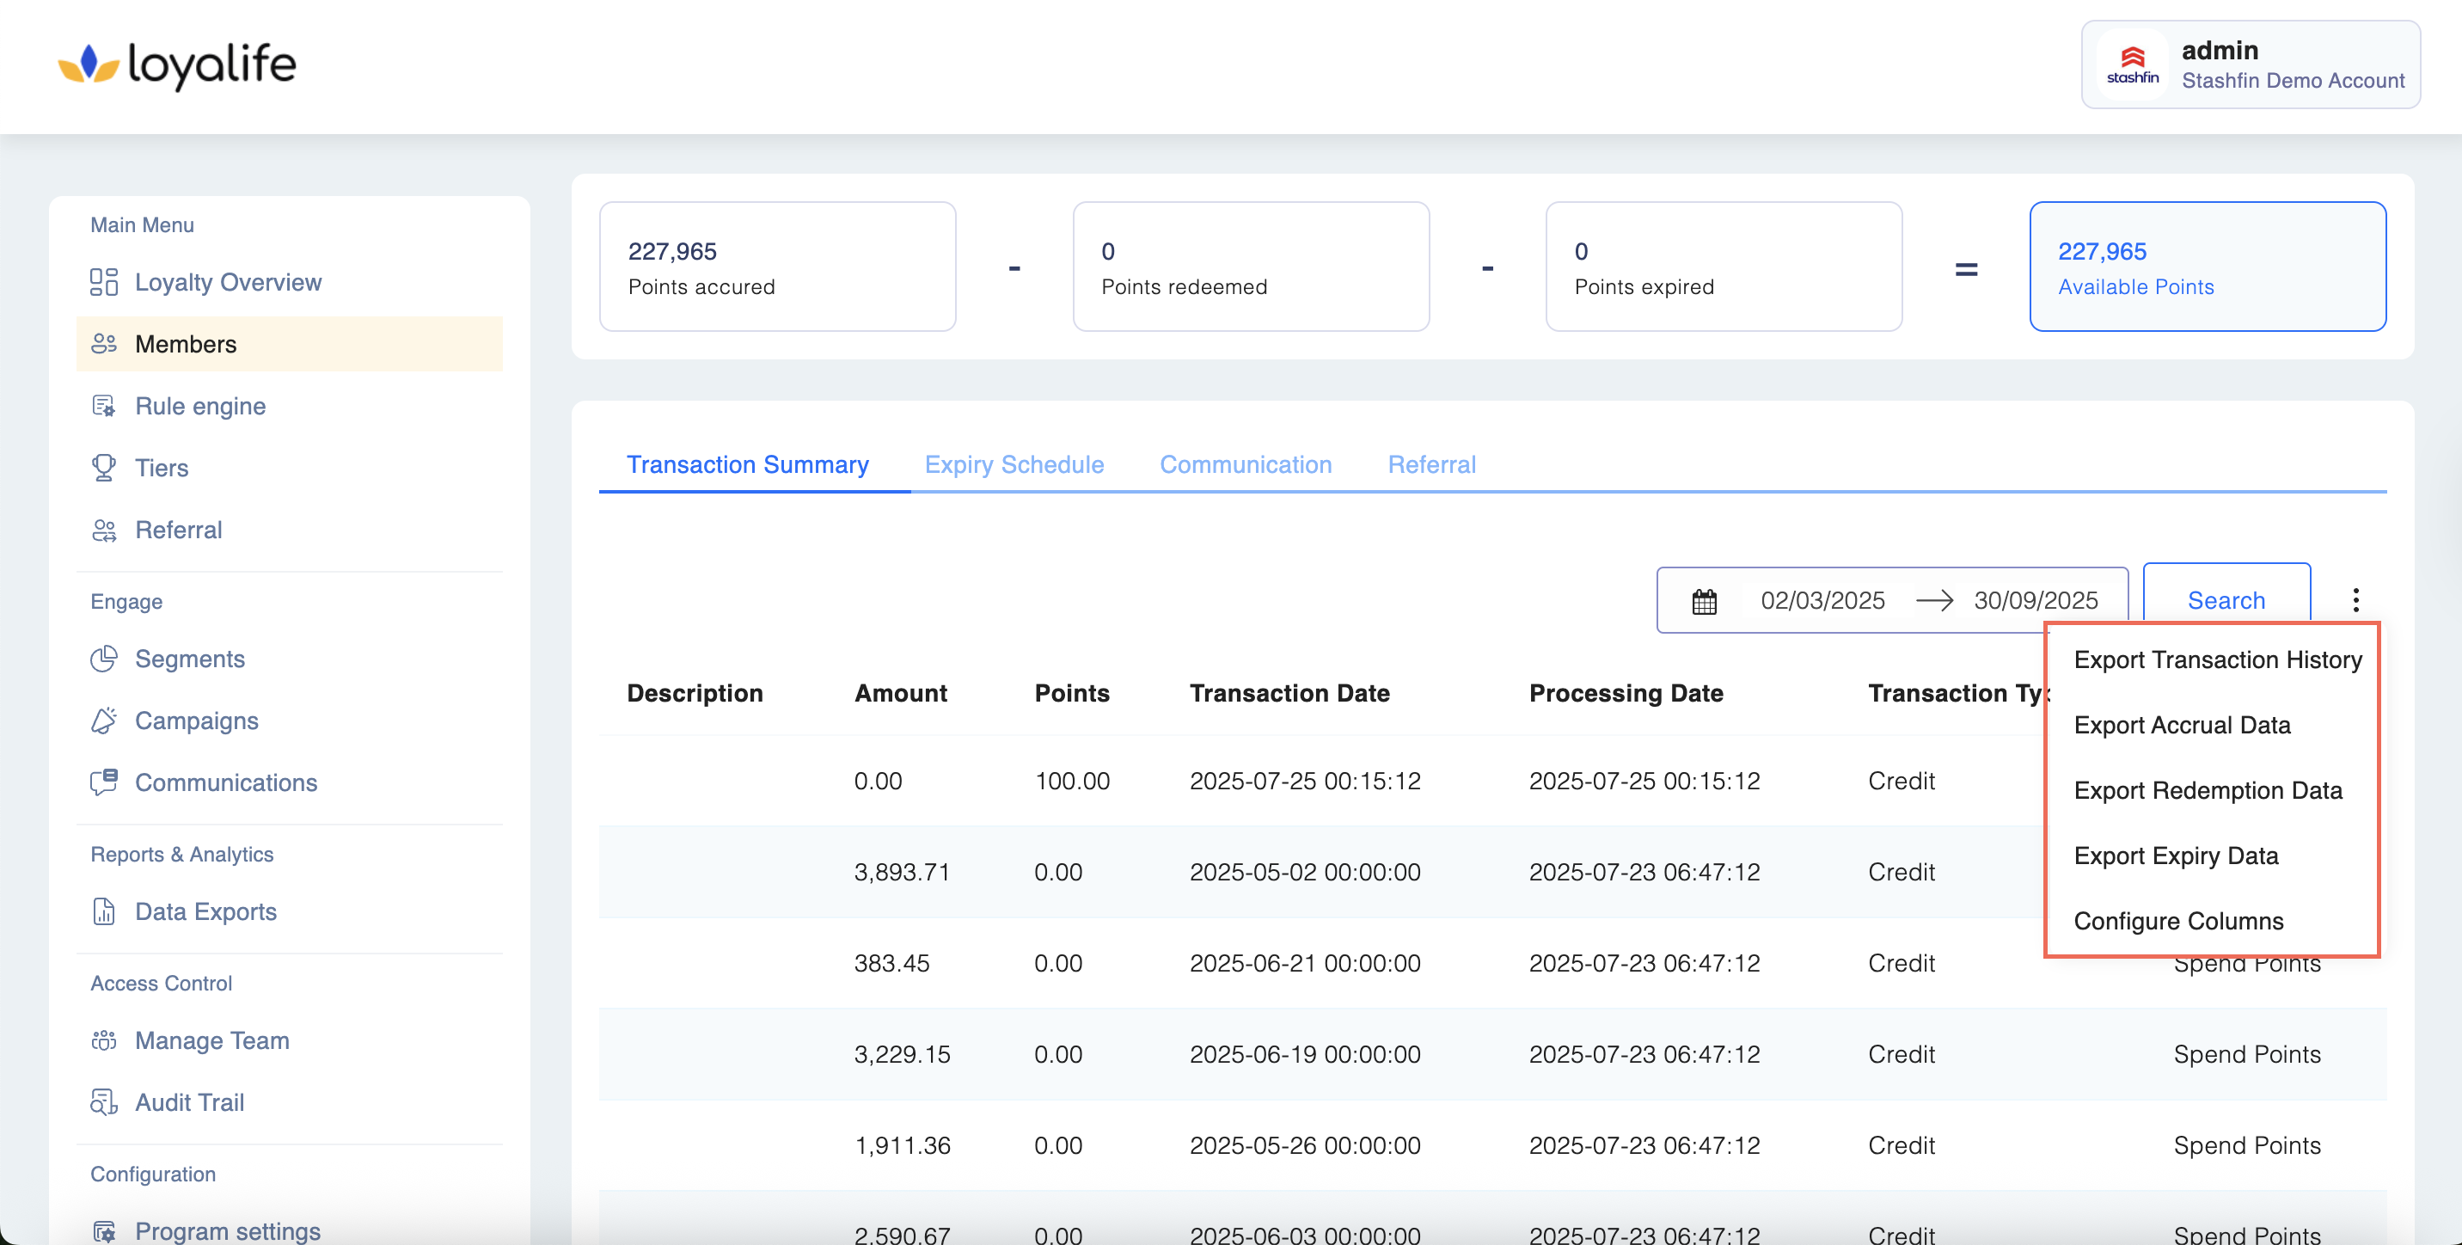Viewport: 2462px width, 1245px height.
Task: Choose Export Accrual Data from menu
Action: click(x=2181, y=725)
